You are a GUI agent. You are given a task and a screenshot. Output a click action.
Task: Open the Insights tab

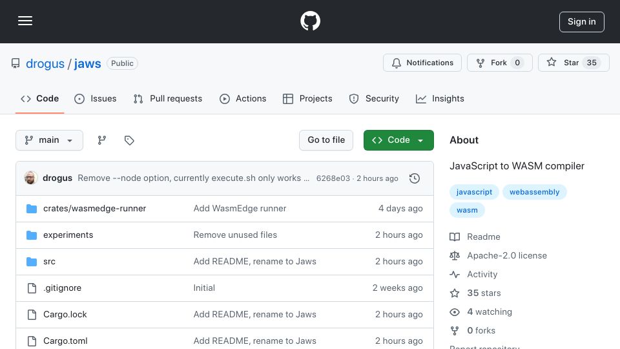[x=440, y=98]
